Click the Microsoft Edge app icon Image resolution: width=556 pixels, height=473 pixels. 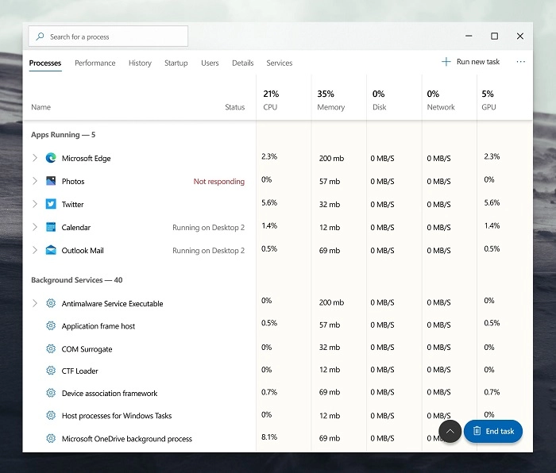(x=51, y=158)
